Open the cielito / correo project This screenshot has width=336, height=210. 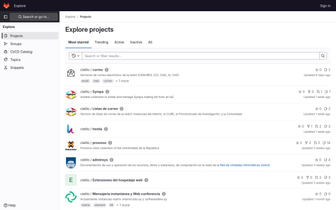[91, 69]
